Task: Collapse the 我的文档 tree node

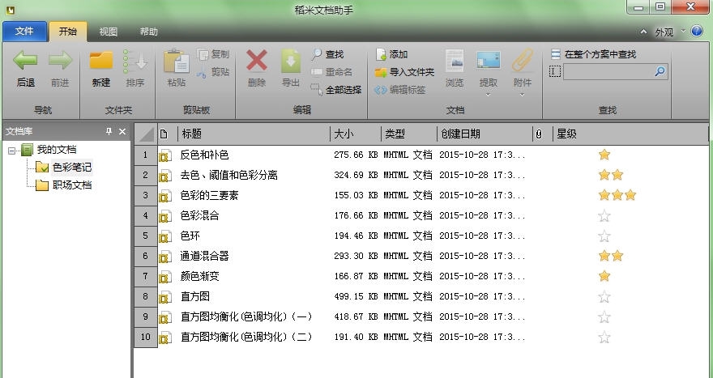Action: coord(12,151)
